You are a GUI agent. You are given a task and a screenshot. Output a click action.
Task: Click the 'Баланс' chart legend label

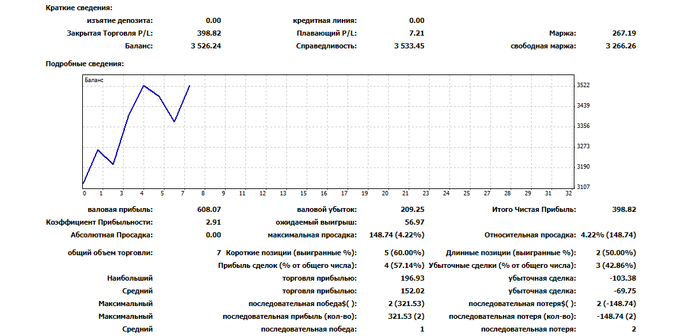tap(94, 80)
